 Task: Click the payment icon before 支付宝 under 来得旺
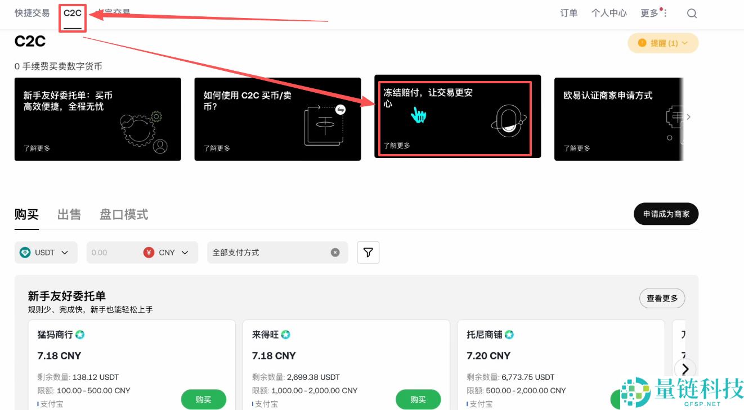(252, 404)
